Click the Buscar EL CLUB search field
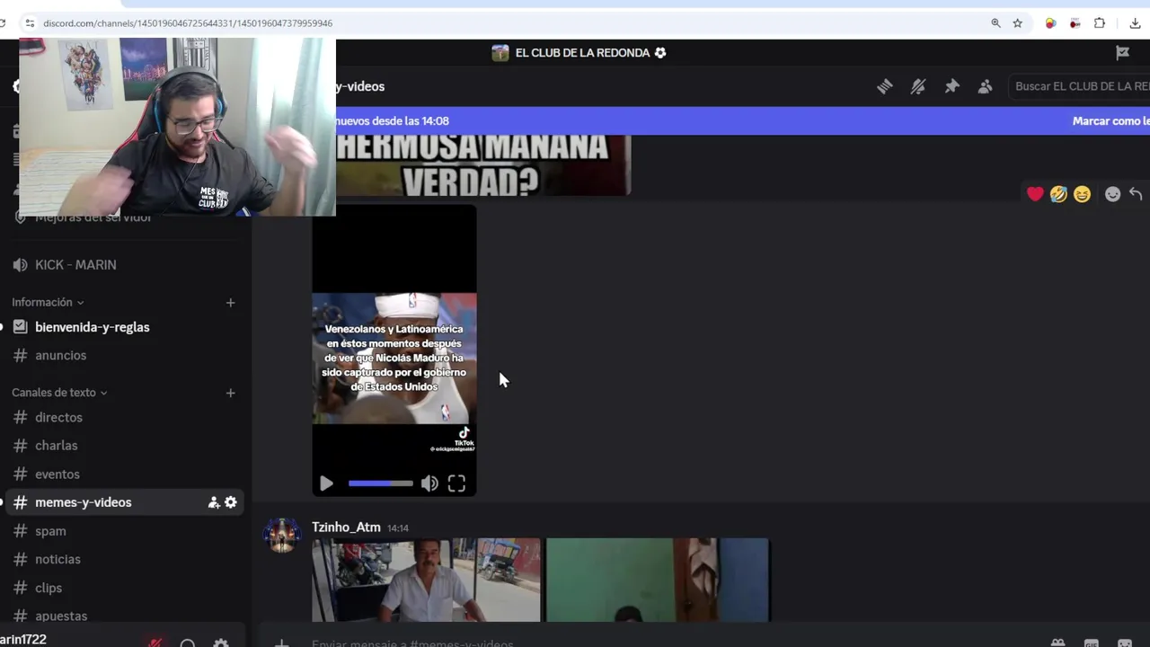 pyautogui.click(x=1078, y=86)
